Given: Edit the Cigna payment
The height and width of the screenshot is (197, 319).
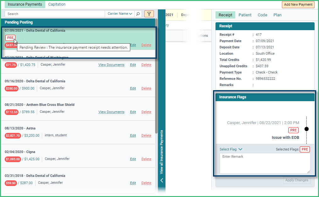Looking at the screenshot, I should coord(133,159).
